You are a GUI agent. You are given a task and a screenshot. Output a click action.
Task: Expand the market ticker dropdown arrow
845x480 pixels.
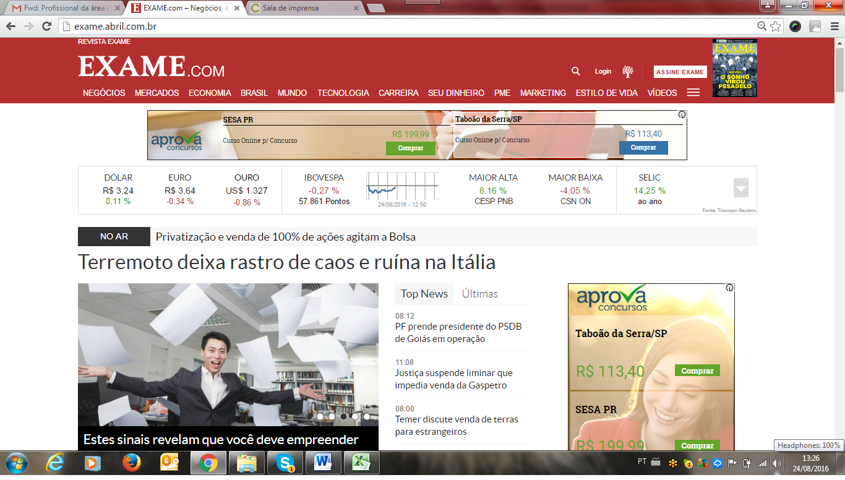741,187
